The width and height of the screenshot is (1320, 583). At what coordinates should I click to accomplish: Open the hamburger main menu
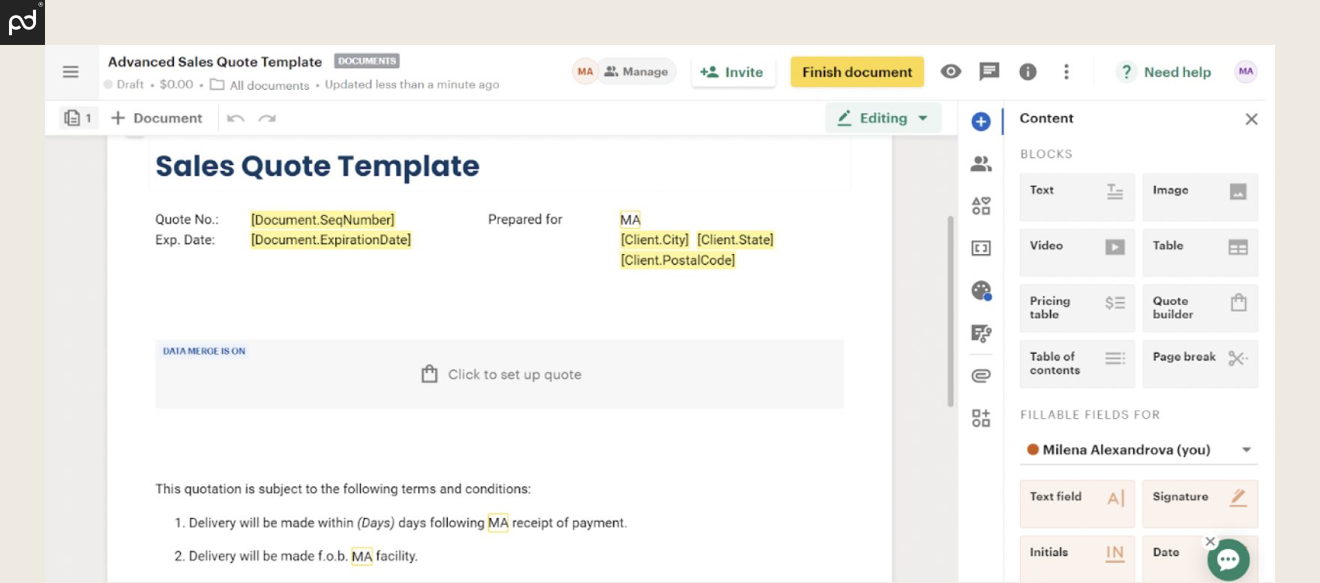pyautogui.click(x=70, y=72)
